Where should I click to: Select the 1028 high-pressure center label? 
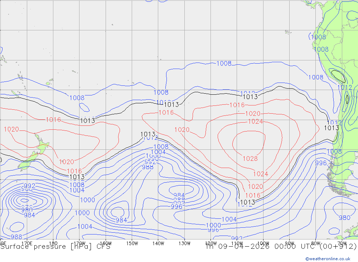click(250, 159)
